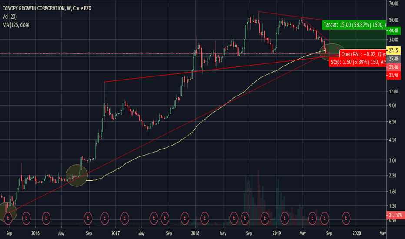Select the yellow ellipse drawing near Sep 2016
The image size is (405, 239).
(77, 176)
